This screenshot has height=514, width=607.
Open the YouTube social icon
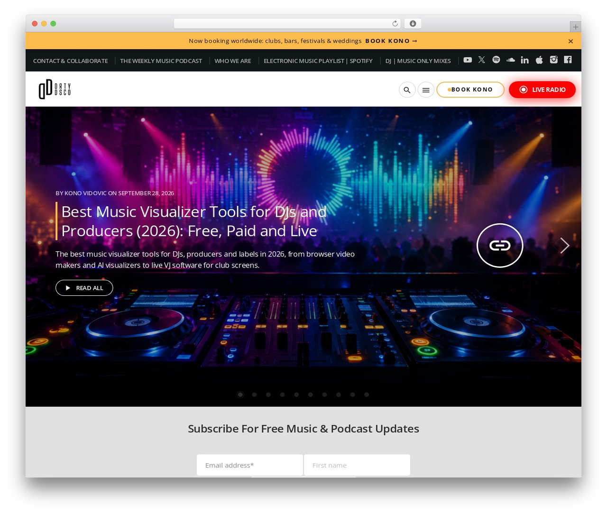468,60
